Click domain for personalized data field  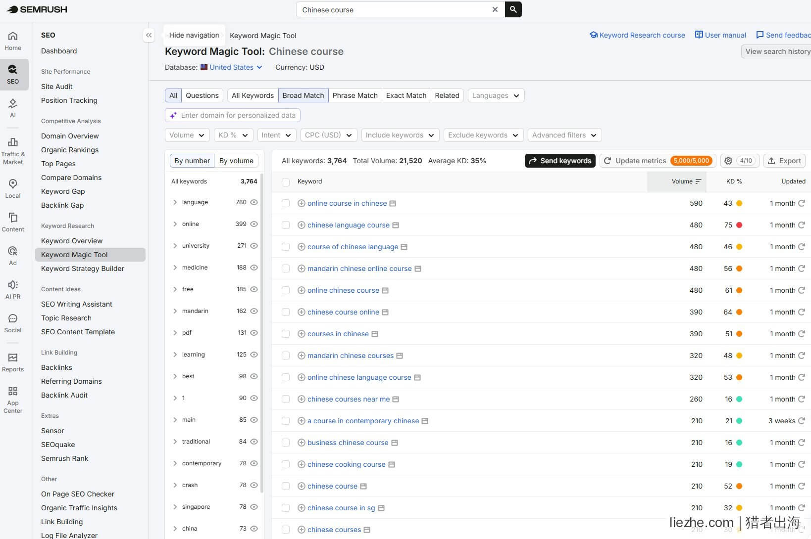[233, 115]
